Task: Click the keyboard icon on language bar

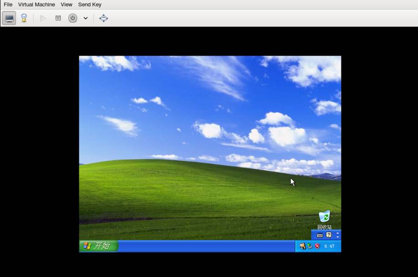Action: (x=320, y=235)
